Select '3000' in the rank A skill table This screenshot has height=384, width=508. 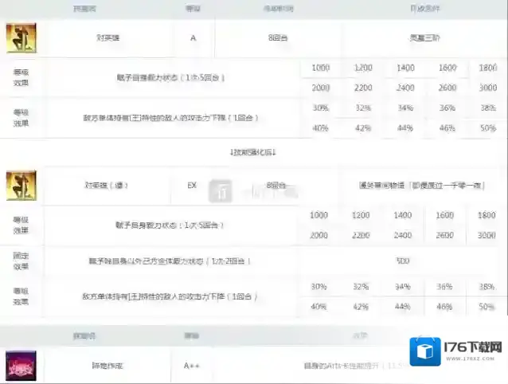[487, 88]
